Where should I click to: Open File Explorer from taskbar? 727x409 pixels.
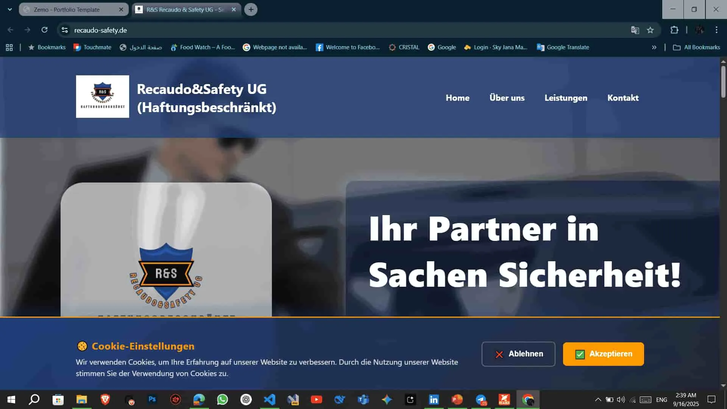click(x=81, y=400)
